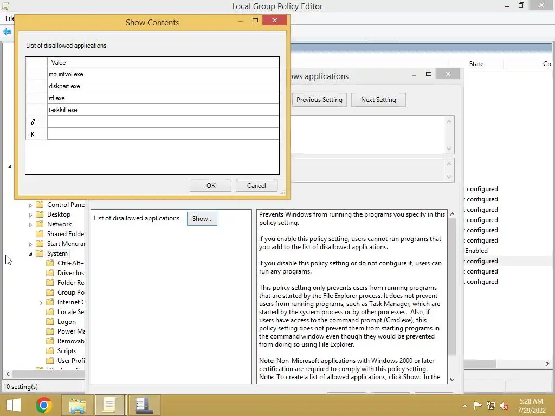This screenshot has height=416, width=555.
Task: Open the File menu in Group Policy Editor
Action: pos(9,18)
